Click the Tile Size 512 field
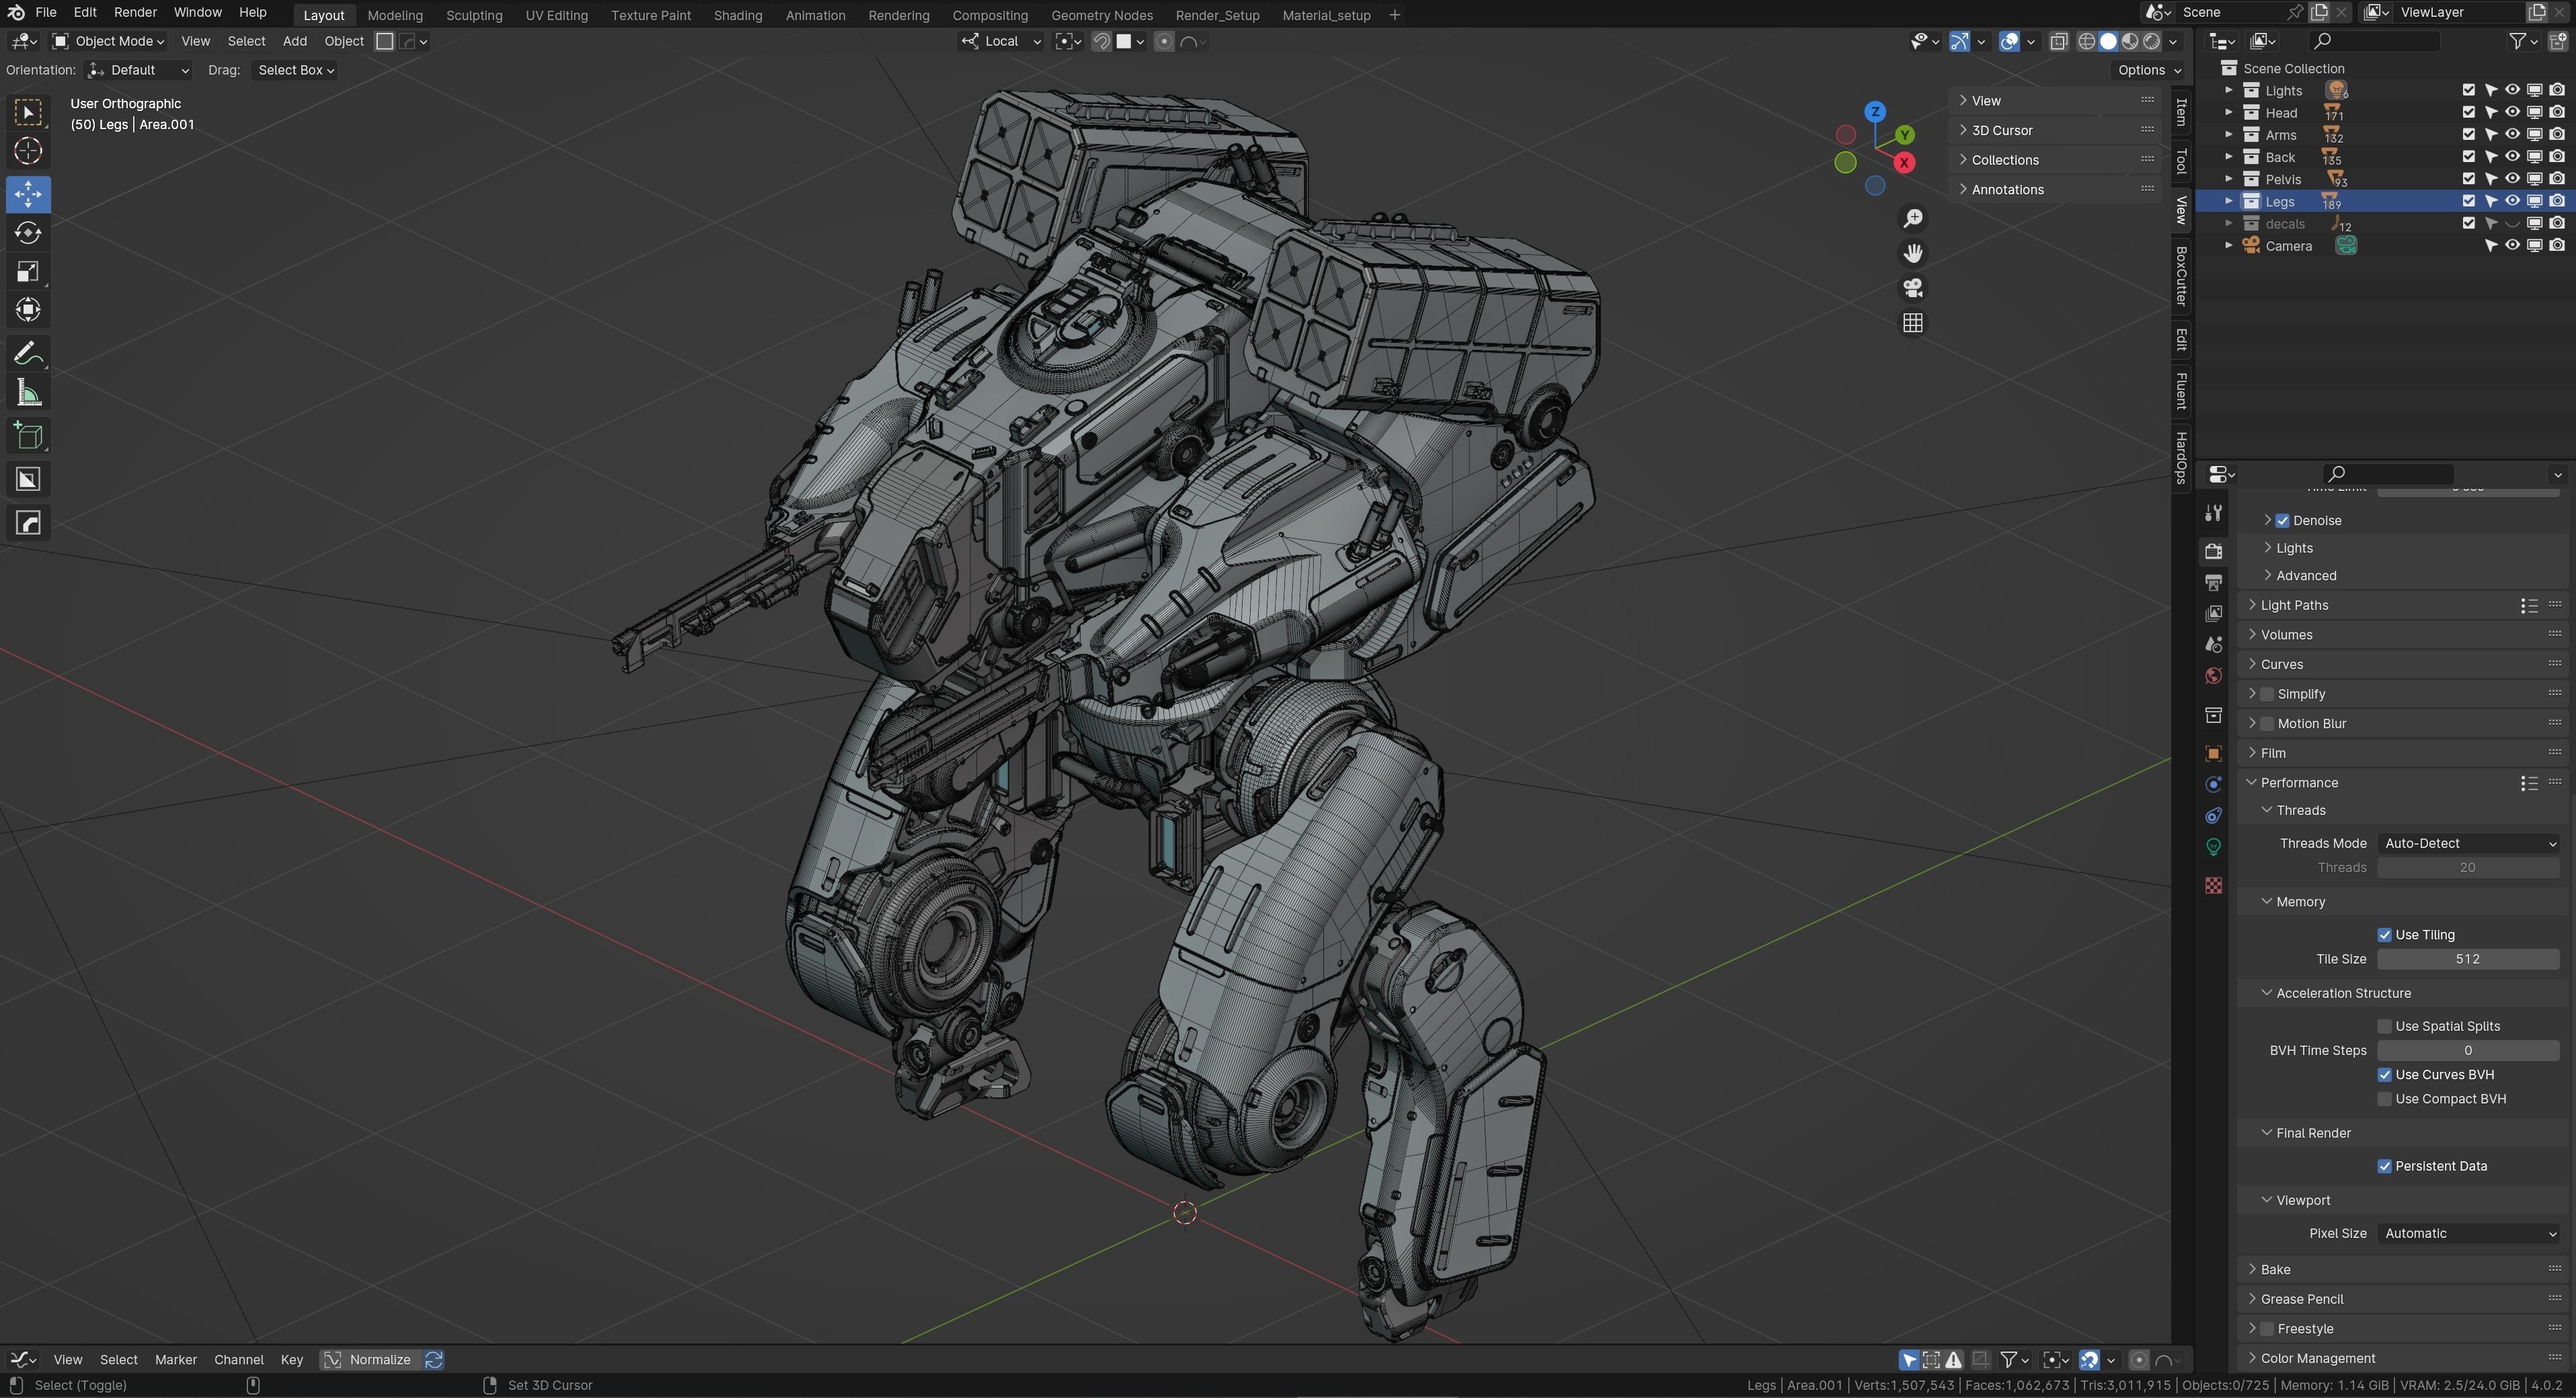The image size is (2576, 1398). [x=2468, y=959]
